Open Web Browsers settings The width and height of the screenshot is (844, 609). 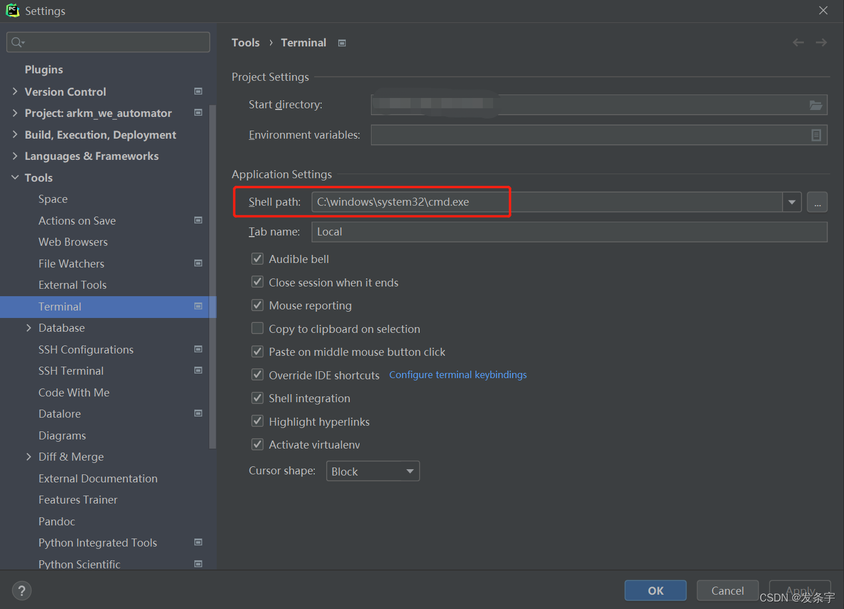click(73, 242)
